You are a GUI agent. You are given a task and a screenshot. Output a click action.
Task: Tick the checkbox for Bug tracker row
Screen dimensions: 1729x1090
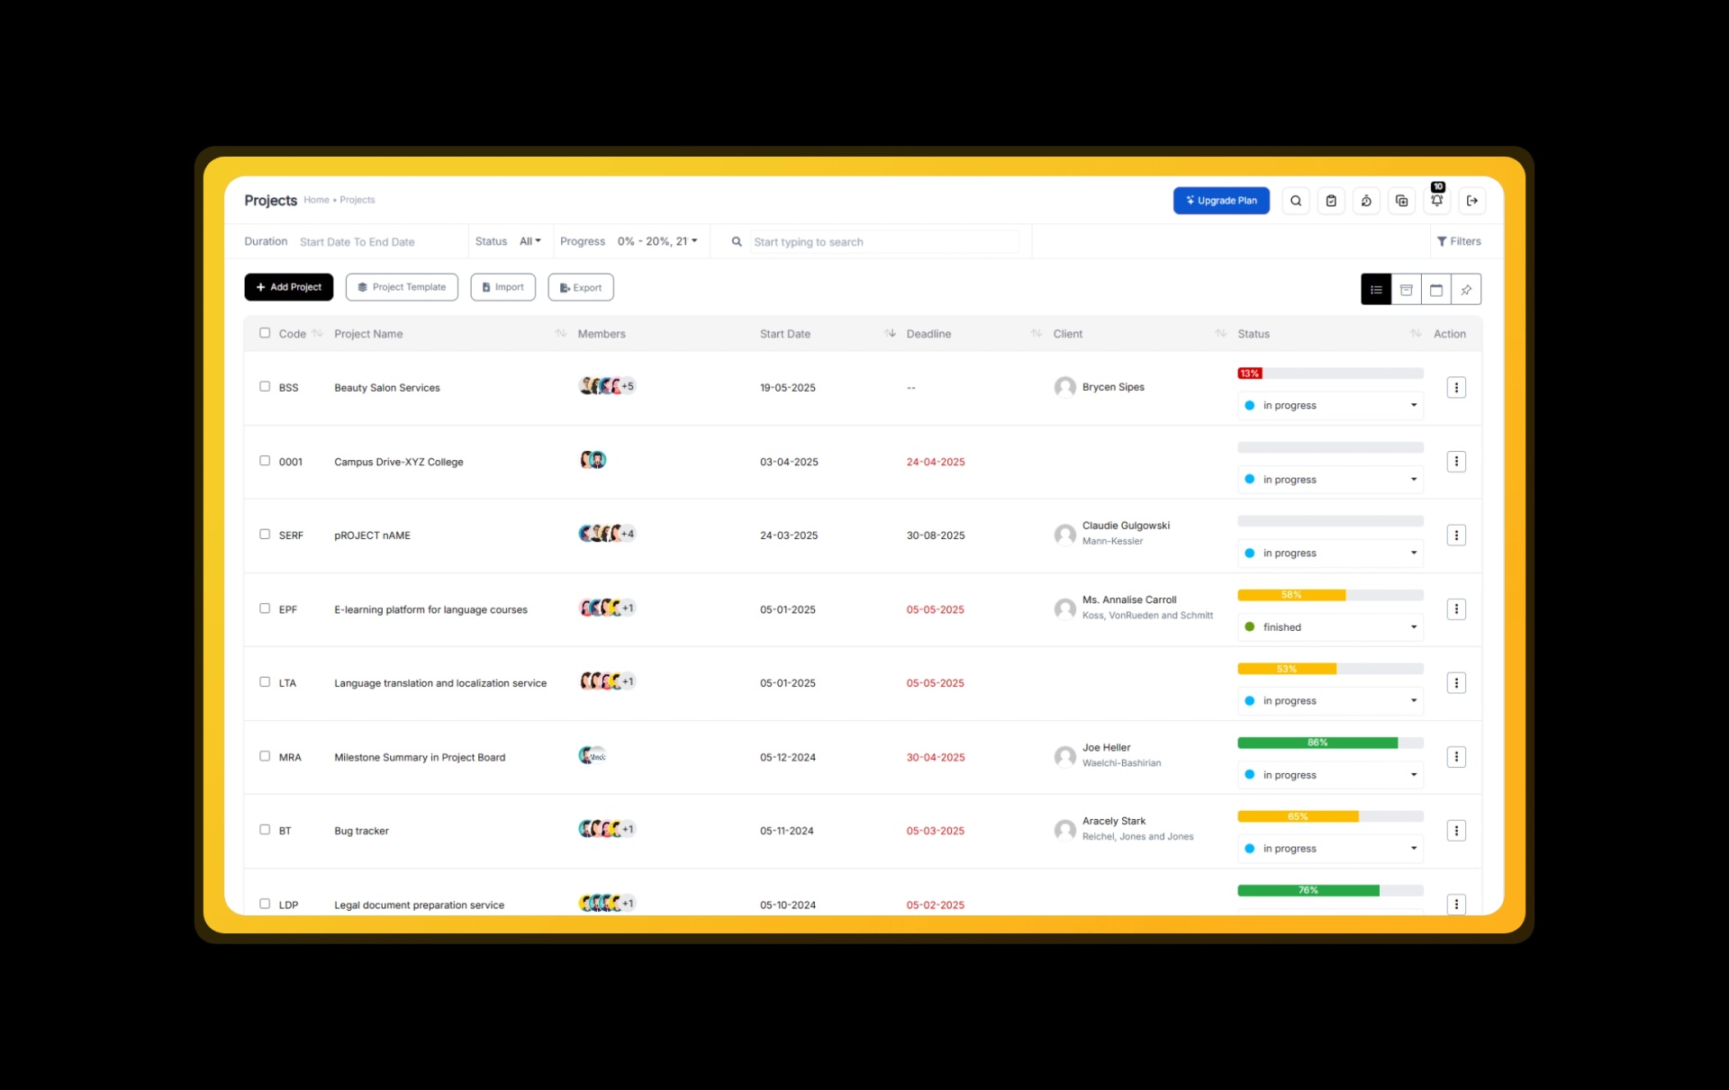pos(265,830)
